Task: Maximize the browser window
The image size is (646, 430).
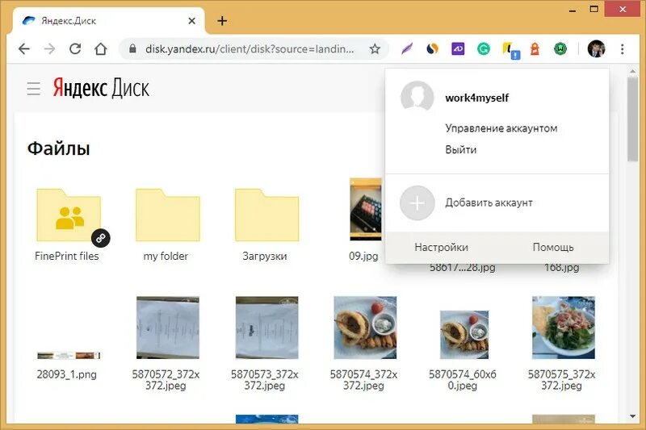Action: click(594, 9)
